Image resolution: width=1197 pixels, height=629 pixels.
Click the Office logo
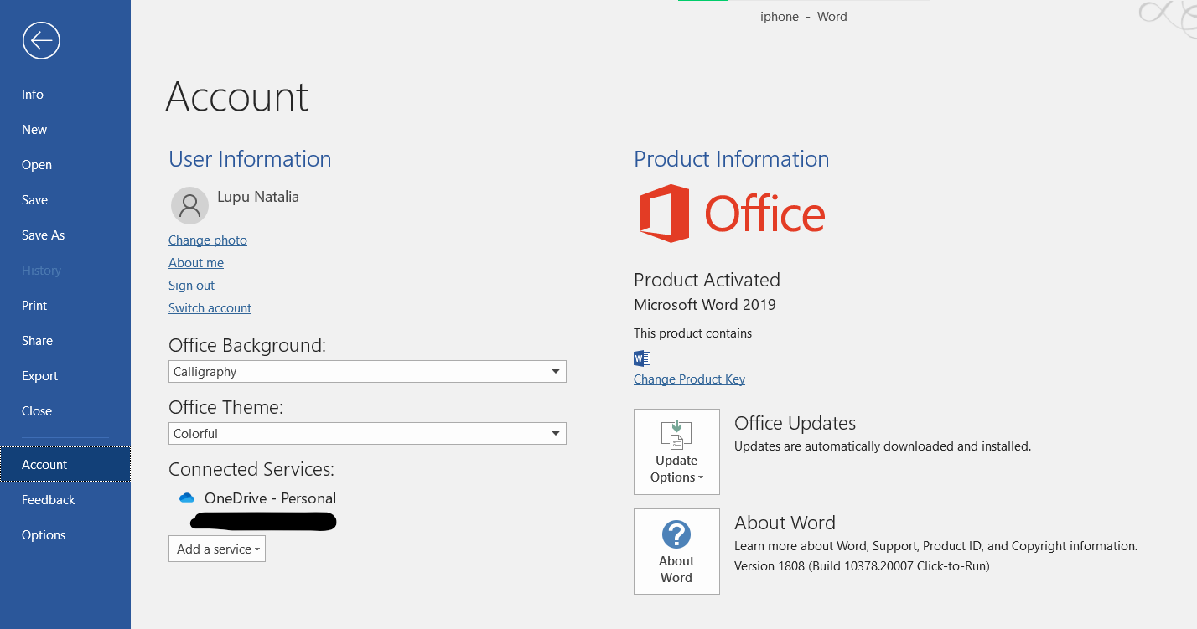click(732, 214)
